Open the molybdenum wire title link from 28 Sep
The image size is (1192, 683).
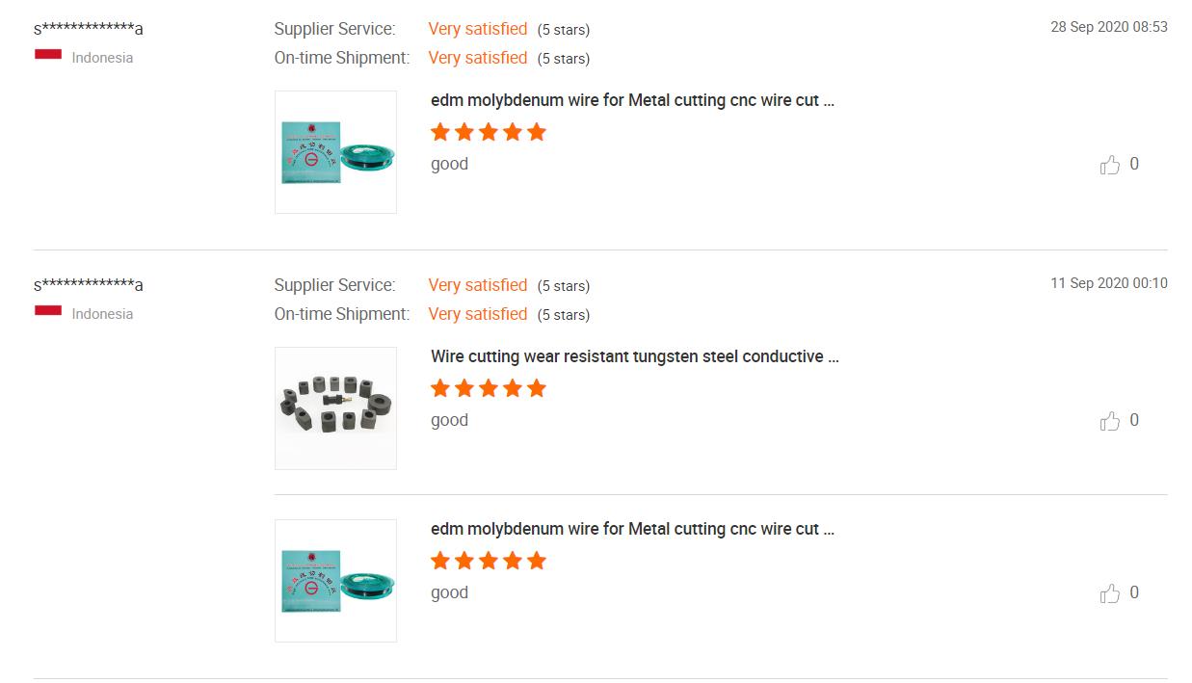[x=632, y=100]
